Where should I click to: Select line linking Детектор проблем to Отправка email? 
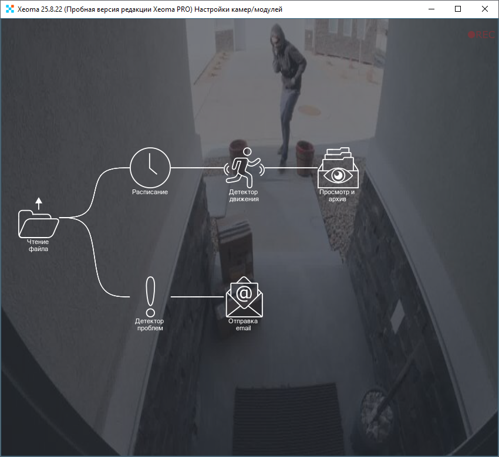pos(197,297)
